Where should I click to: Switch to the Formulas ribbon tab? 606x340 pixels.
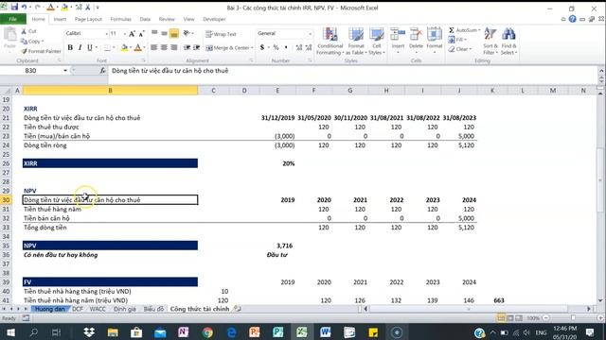click(120, 19)
